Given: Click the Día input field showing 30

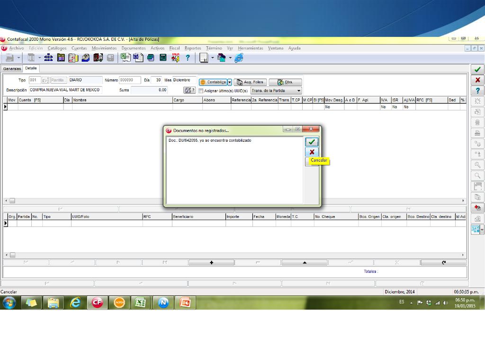Looking at the screenshot, I should (156, 80).
